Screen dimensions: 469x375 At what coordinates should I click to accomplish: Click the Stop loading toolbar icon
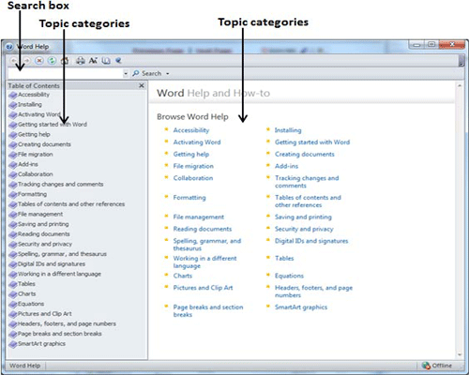point(39,61)
